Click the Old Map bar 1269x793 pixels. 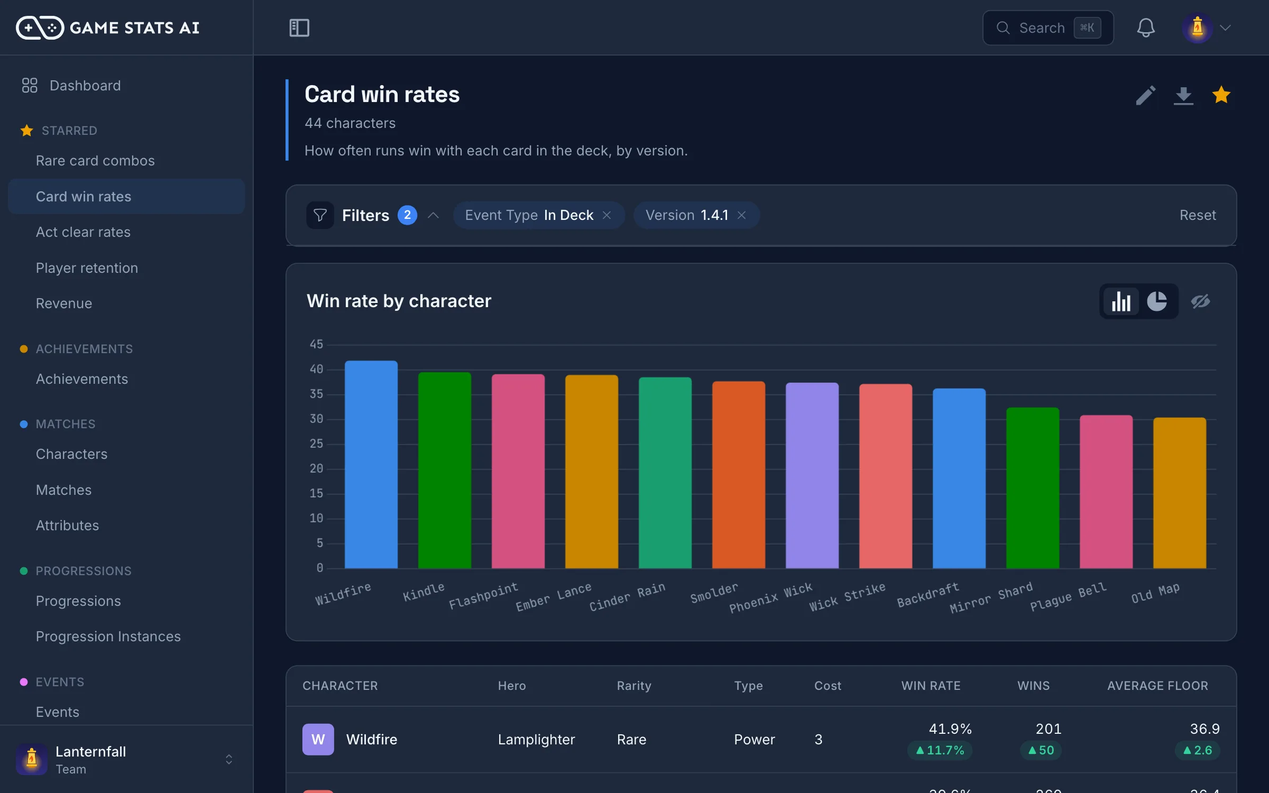(x=1180, y=493)
